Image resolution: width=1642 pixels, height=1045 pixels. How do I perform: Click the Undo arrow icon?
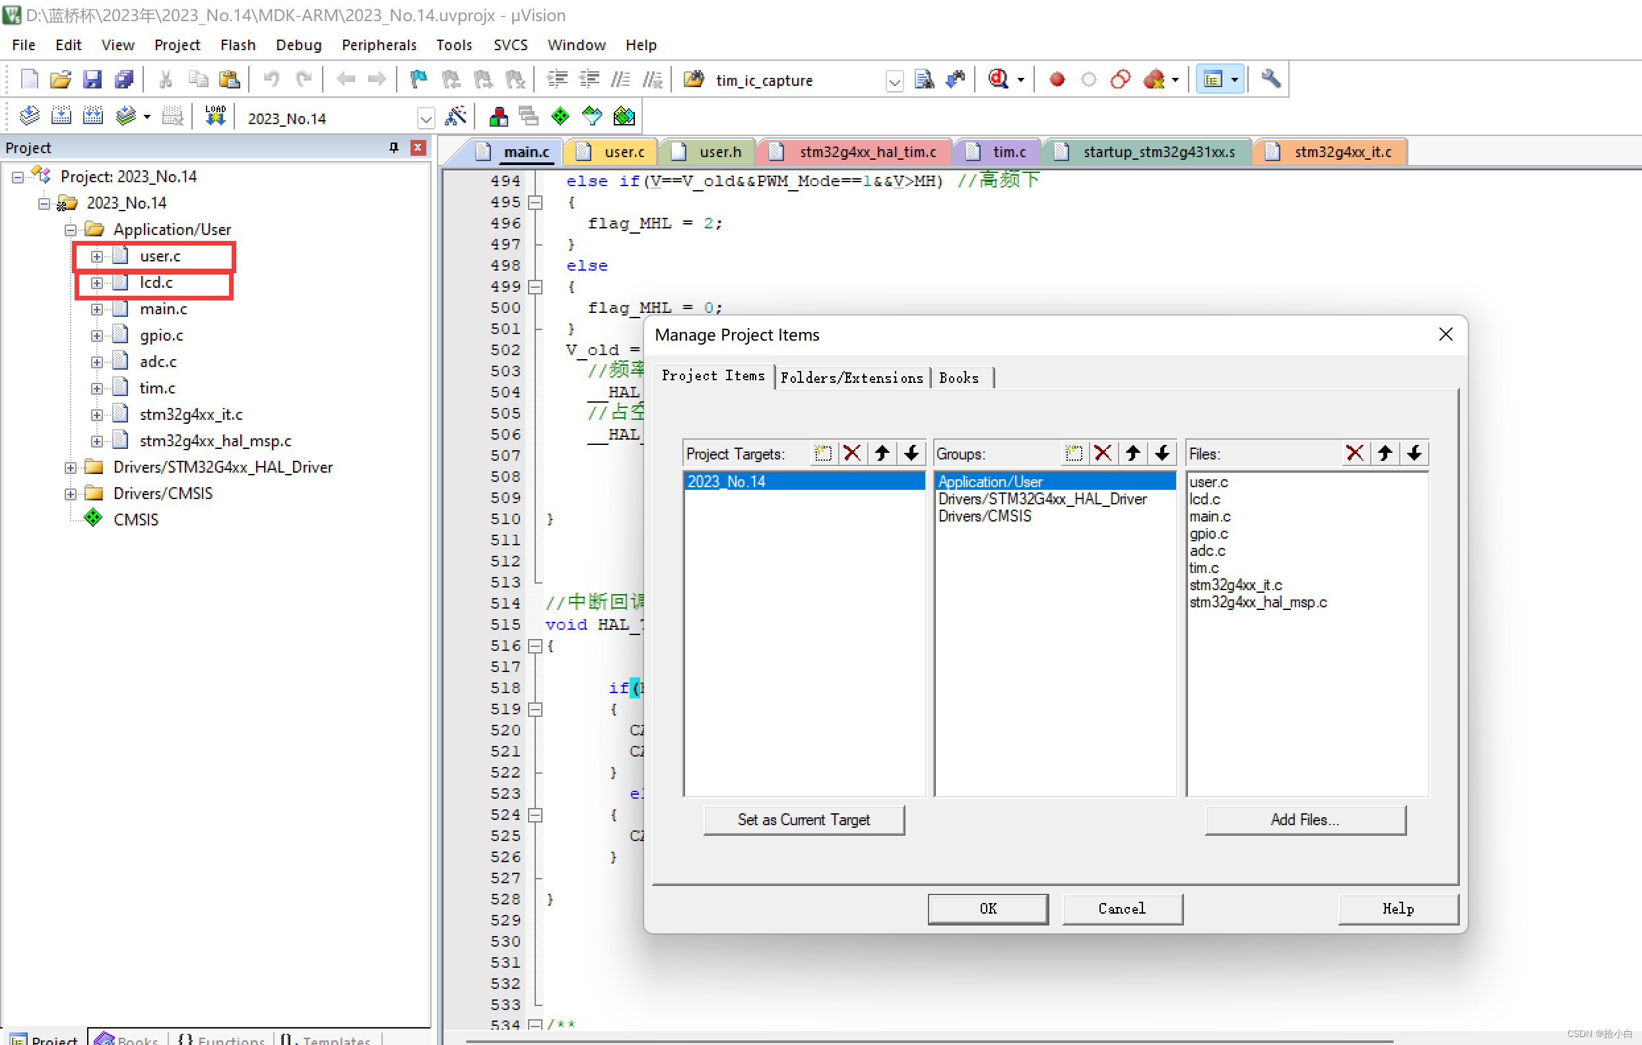point(271,80)
